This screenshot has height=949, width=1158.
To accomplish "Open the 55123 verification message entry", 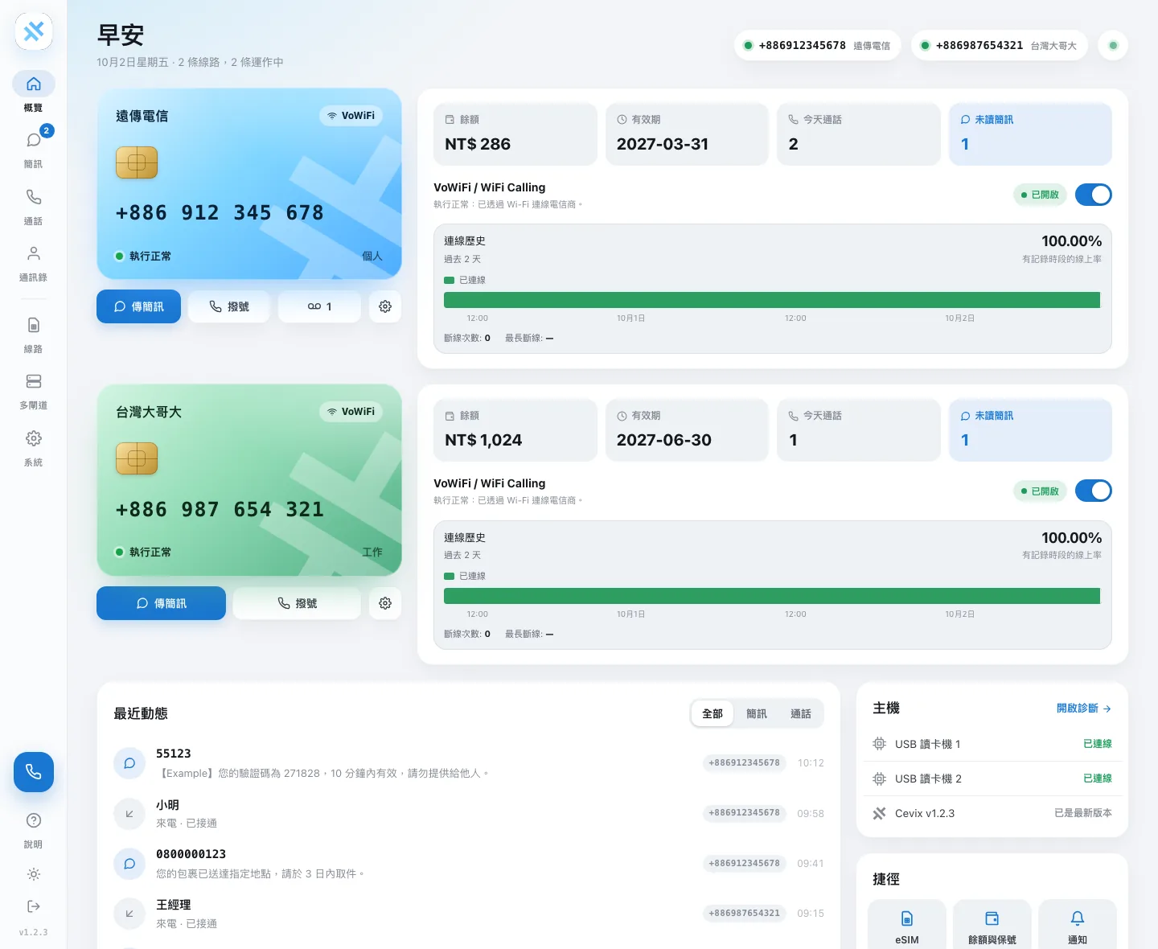I will point(469,763).
